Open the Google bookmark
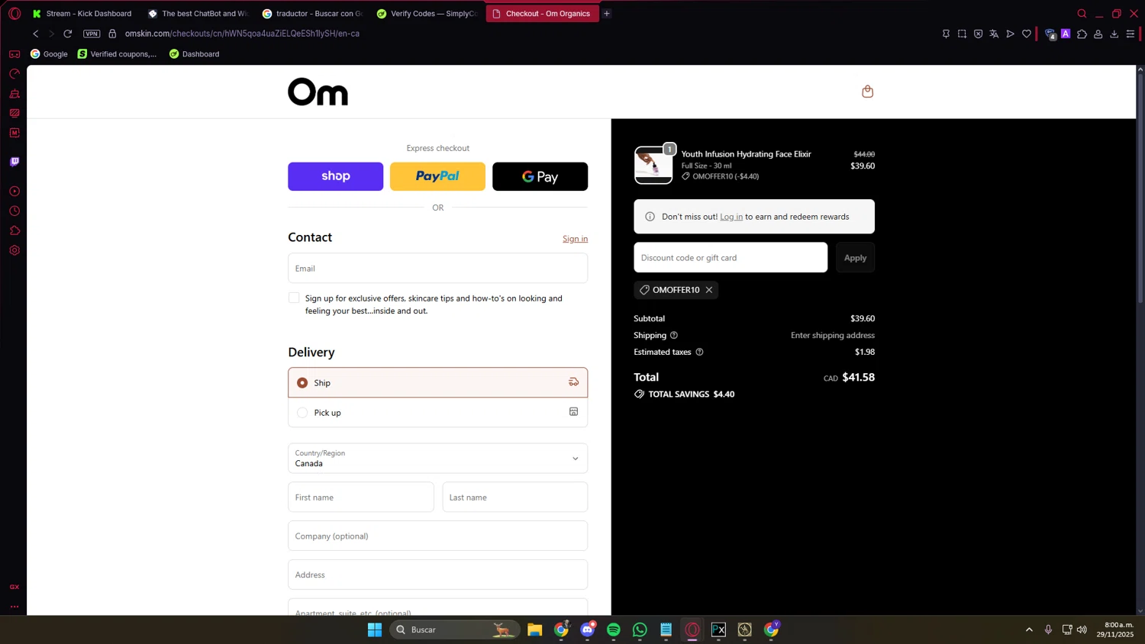The image size is (1145, 644). point(49,54)
